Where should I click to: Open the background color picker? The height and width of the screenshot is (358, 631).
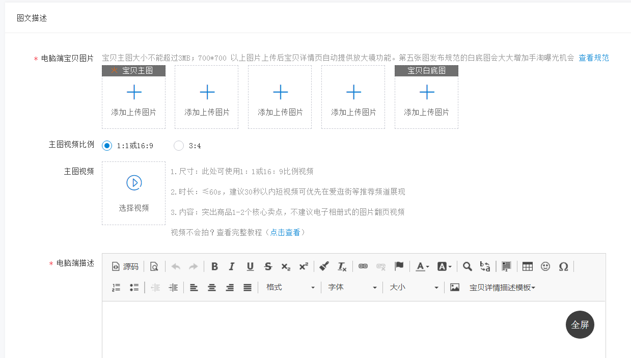point(444,266)
